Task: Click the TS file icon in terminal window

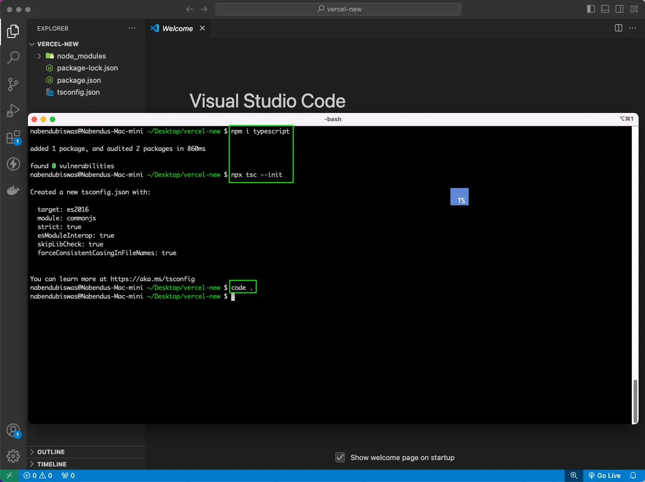Action: (460, 197)
